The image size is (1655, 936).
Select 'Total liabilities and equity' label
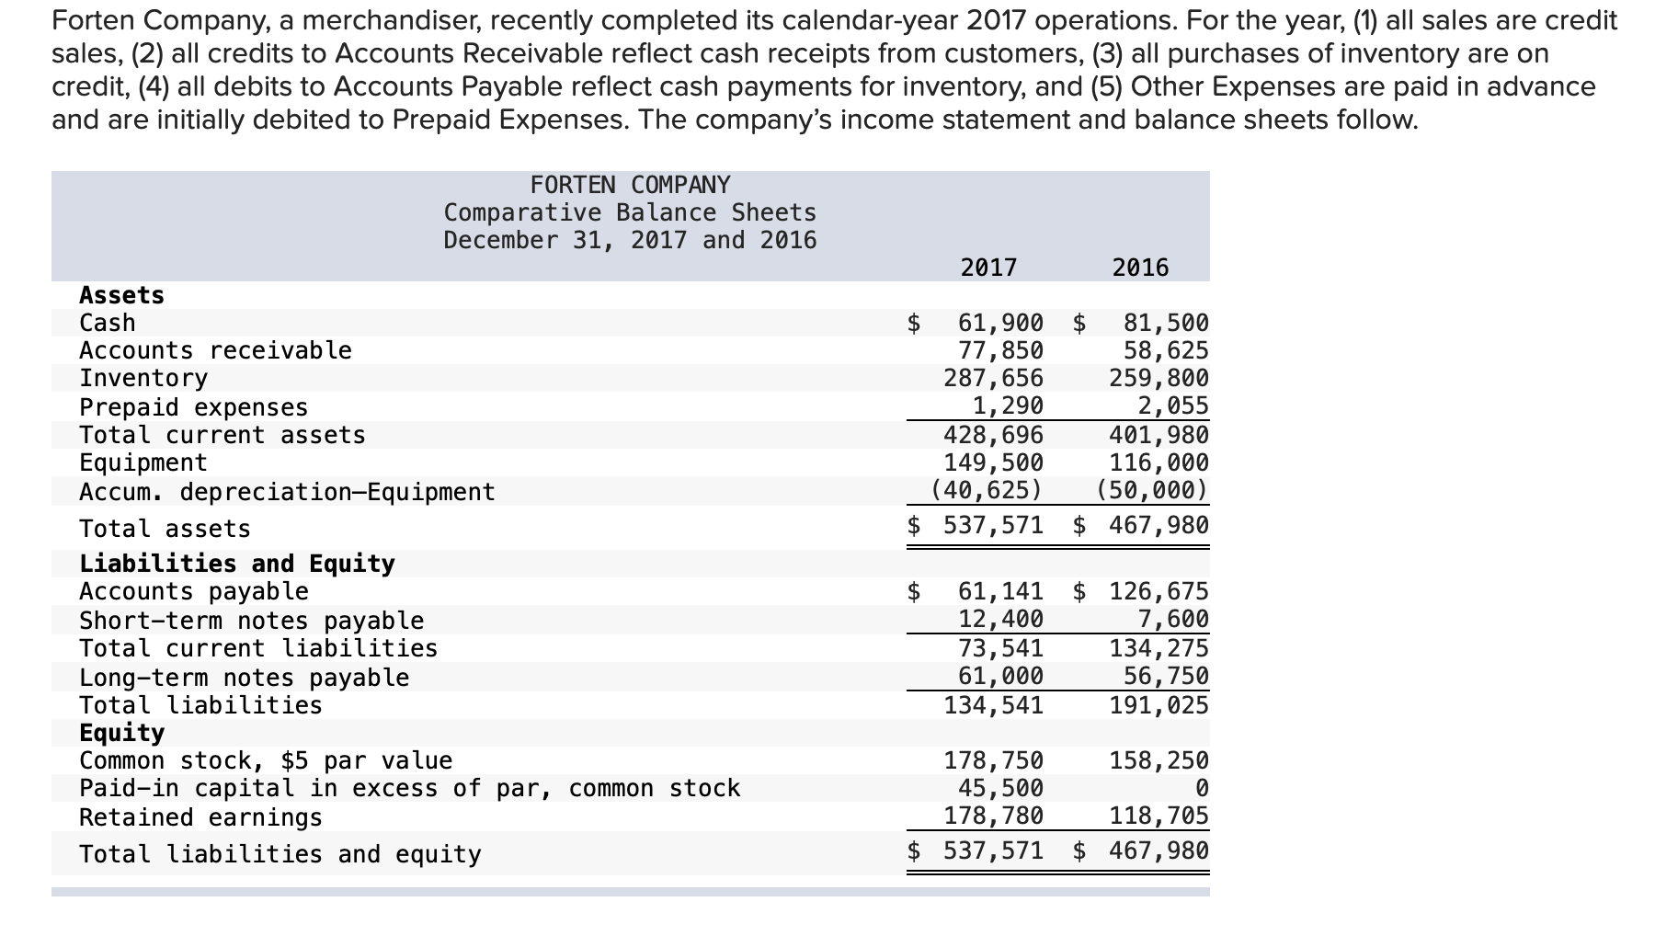click(280, 854)
